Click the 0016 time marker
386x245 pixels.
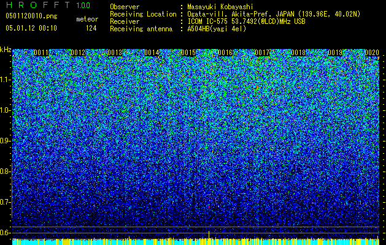click(225, 53)
